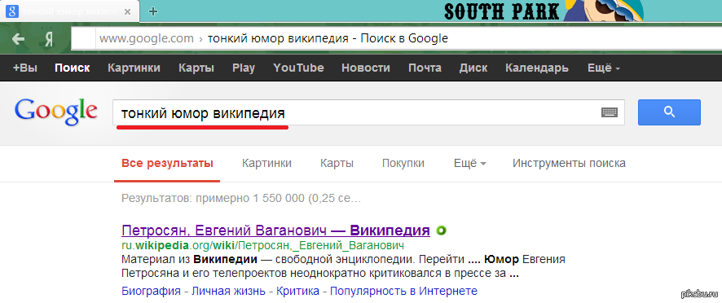Image resolution: width=722 pixels, height=303 pixels.
Task: Open the Петросян Википедия result link
Action: (x=275, y=230)
